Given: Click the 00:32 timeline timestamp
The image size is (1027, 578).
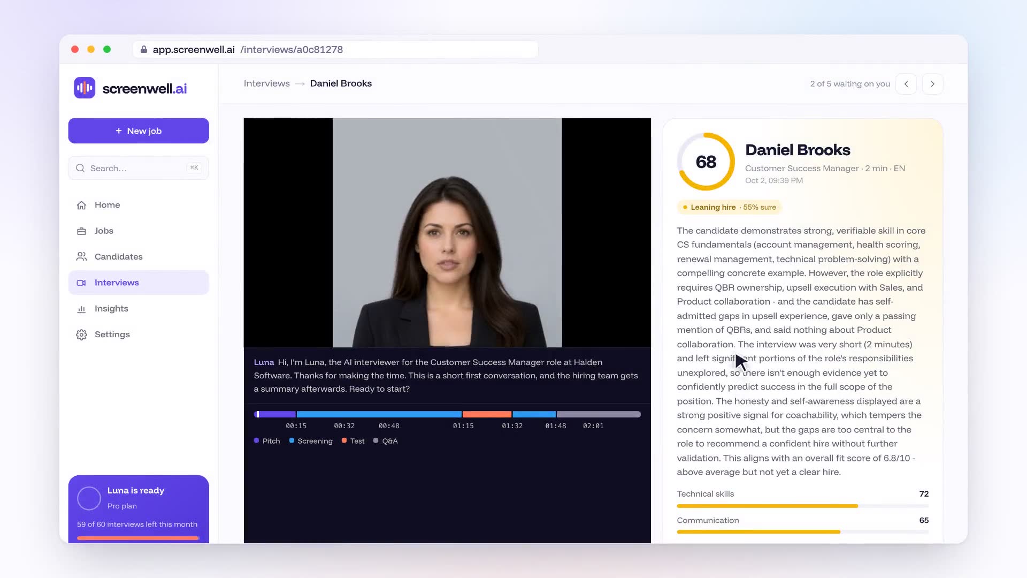Looking at the screenshot, I should [344, 426].
